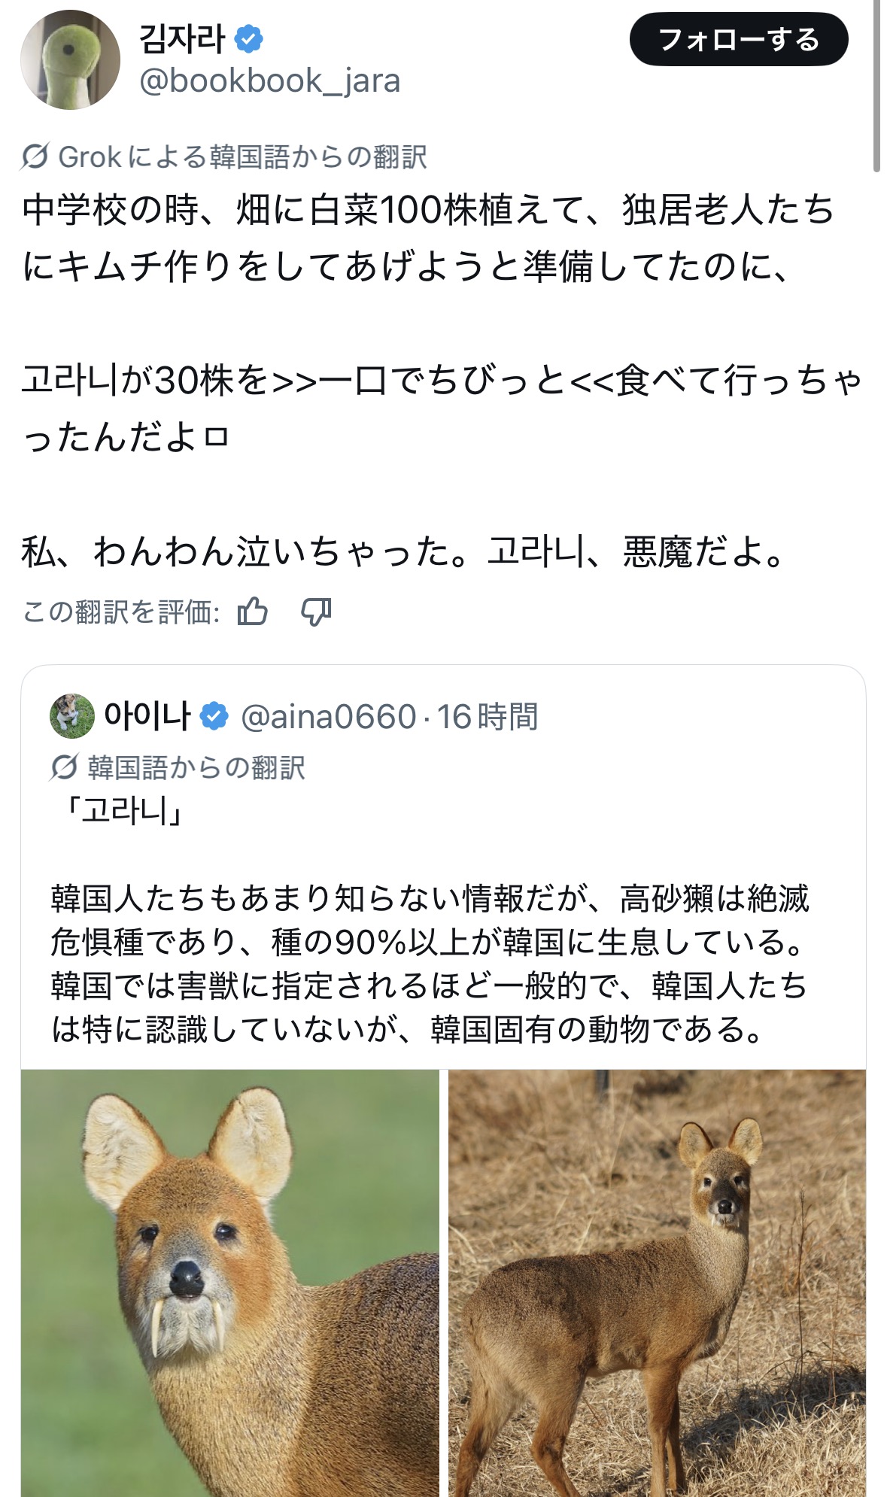Open 김자라's green plush profile avatar
This screenshot has width=887, height=1497.
(x=70, y=59)
